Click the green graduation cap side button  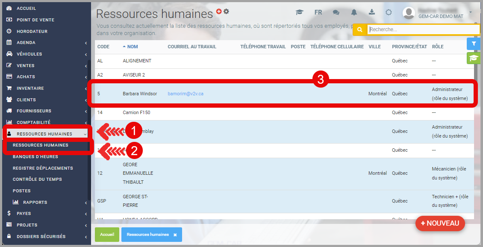coord(474,58)
